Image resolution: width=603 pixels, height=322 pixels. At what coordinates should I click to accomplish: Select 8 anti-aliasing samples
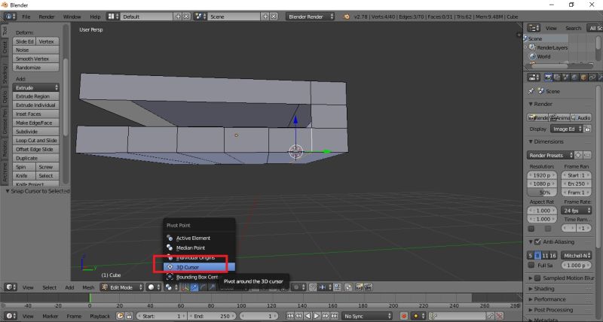[537, 256]
